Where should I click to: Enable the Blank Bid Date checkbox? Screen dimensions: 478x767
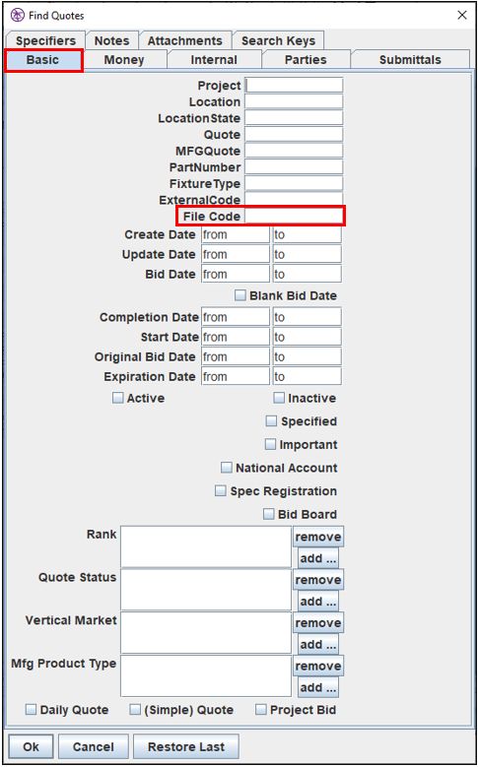(239, 296)
